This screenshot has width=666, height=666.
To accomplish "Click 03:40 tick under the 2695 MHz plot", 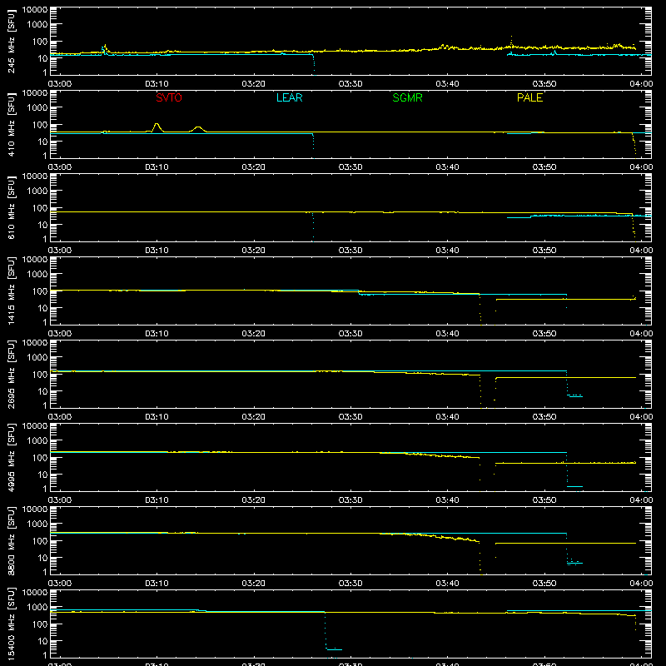I will 447,417.
